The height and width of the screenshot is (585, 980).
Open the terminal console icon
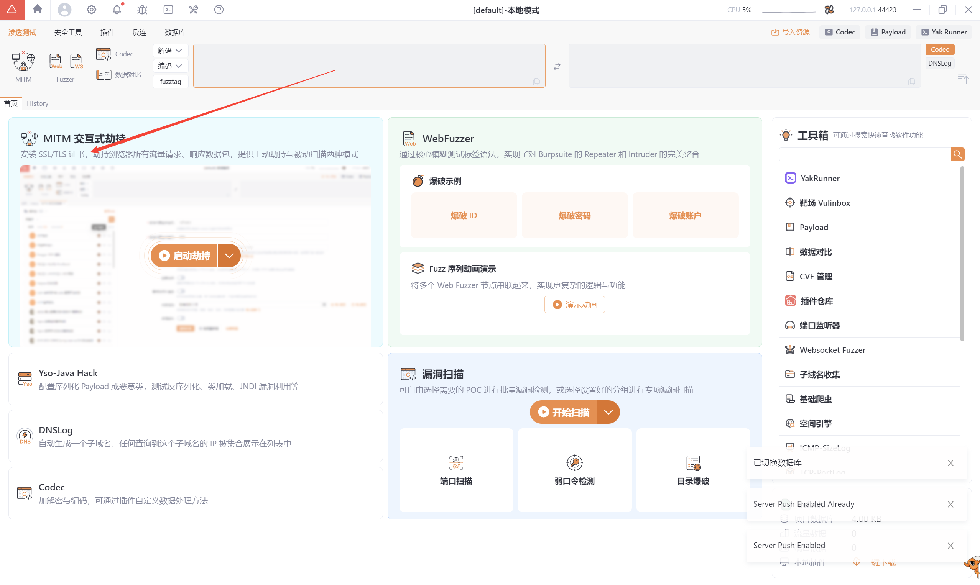click(x=168, y=10)
